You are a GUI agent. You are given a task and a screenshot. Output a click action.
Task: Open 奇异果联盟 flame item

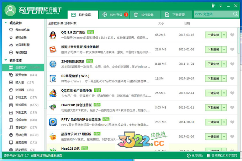(20, 45)
